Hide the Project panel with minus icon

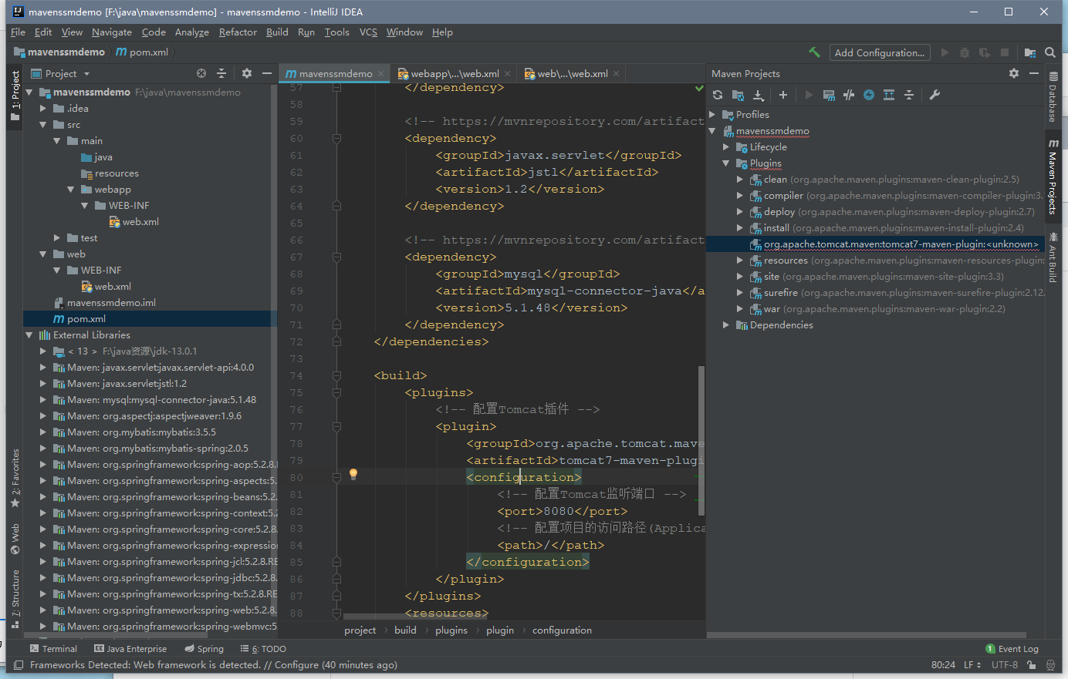pos(267,73)
